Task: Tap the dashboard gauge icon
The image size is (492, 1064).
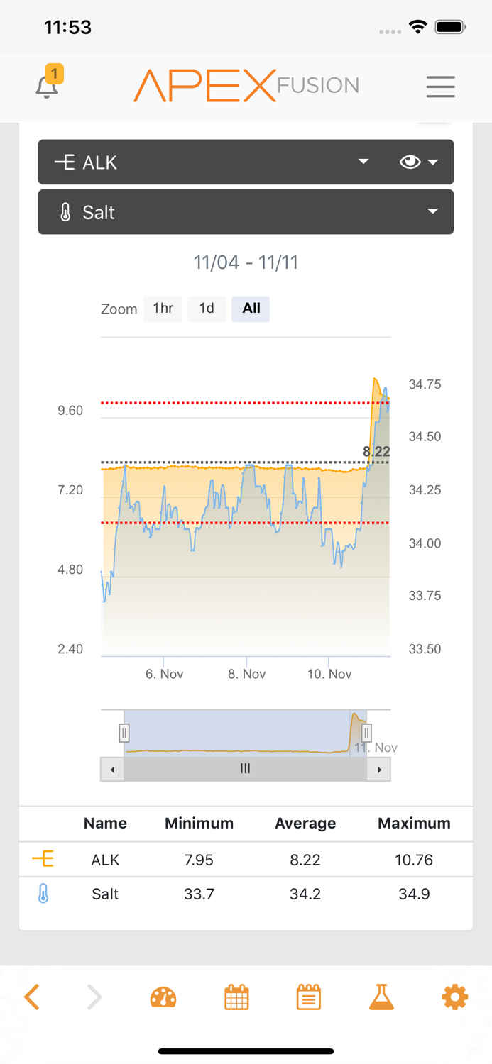Action: 163,997
